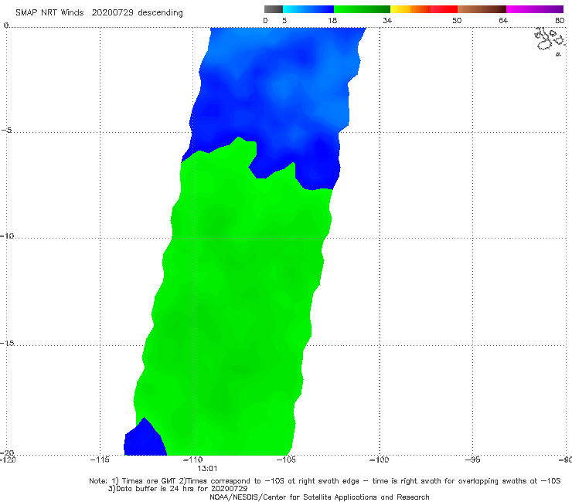Pick the yellow-orange segment of the color bar
Image resolution: width=572 pixels, height=502 pixels.
click(410, 9)
